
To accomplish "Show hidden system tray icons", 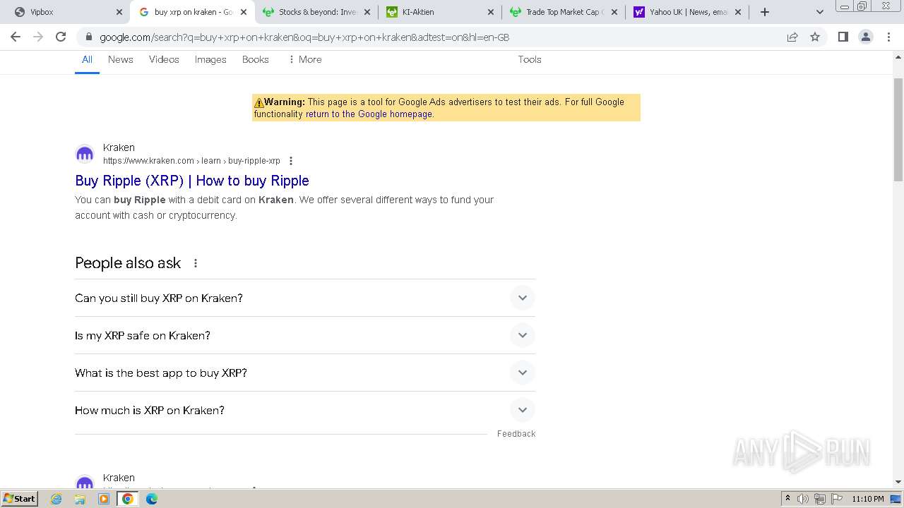I will 787,499.
